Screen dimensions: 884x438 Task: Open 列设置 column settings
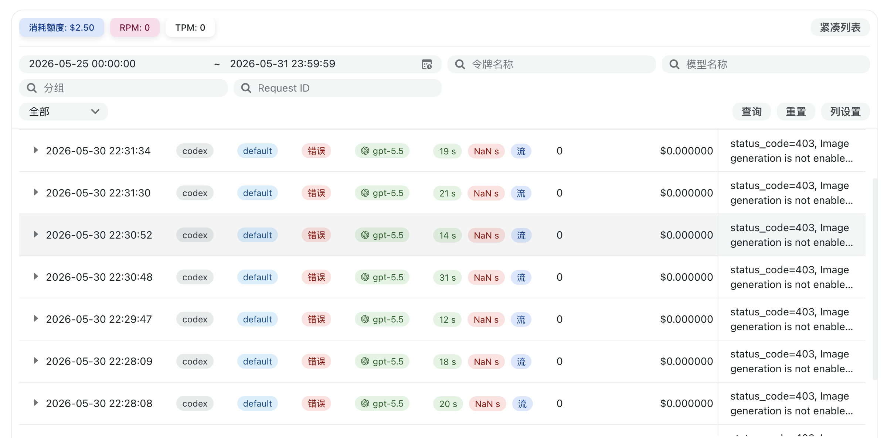pos(845,112)
